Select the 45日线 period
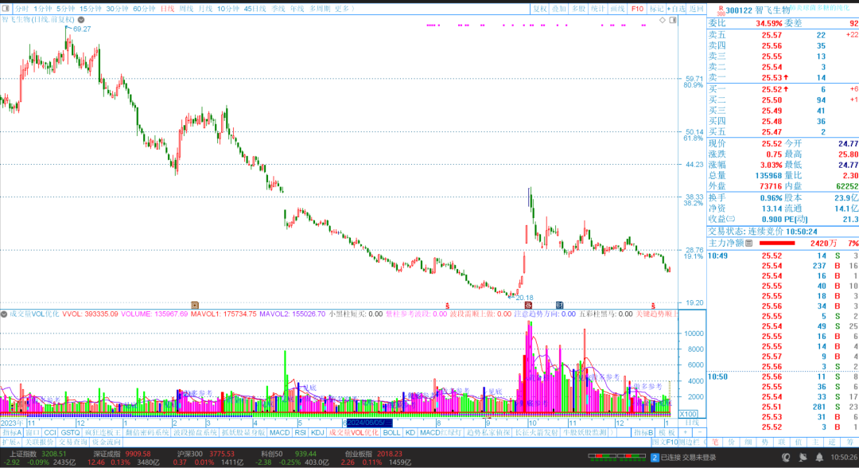Image resolution: width=859 pixels, height=468 pixels. pos(255,9)
